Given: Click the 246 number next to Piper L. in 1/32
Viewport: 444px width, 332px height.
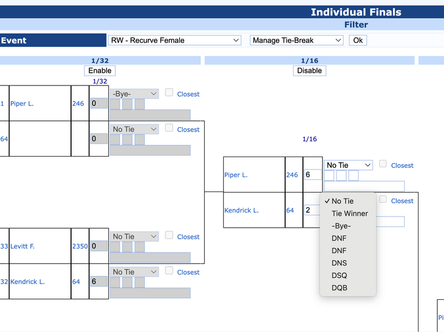Looking at the screenshot, I should [78, 104].
